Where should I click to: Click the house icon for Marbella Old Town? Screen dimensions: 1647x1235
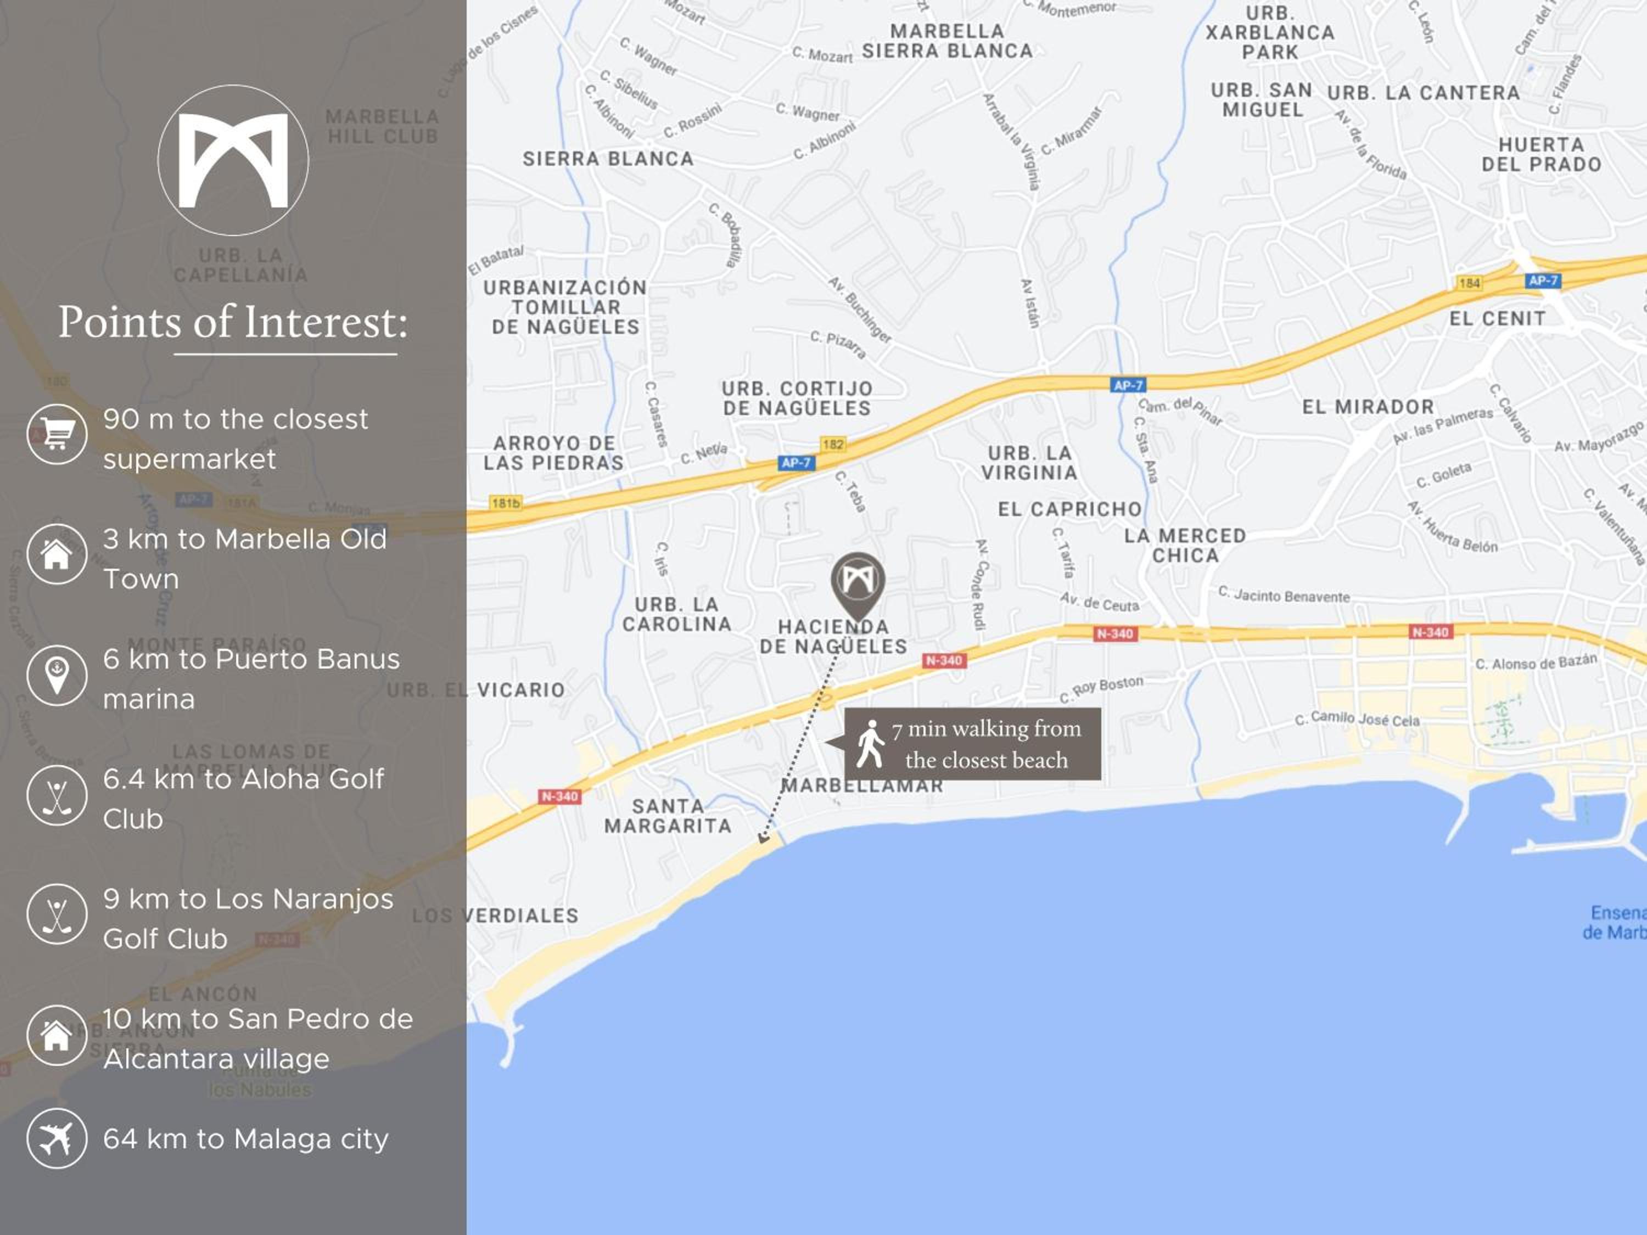(57, 554)
